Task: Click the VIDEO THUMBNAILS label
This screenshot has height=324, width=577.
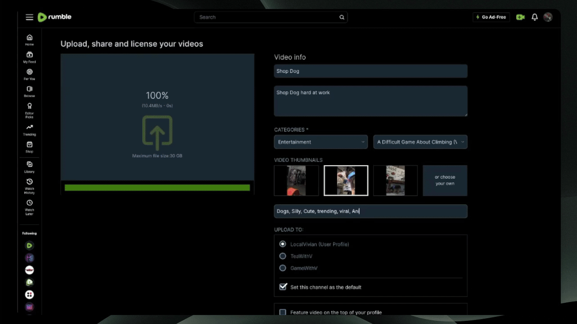Action: pyautogui.click(x=298, y=160)
